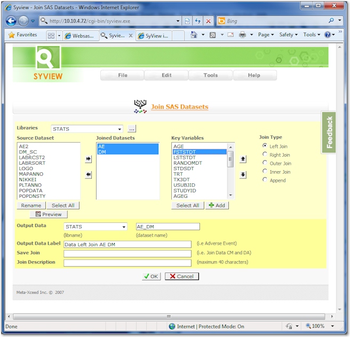Click the Syview magnifier logo
The image size is (351, 338).
pos(48,57)
